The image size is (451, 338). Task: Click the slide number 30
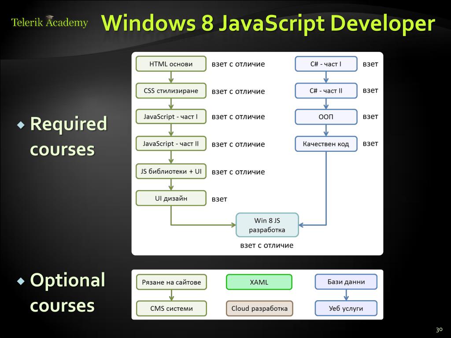[x=439, y=330]
